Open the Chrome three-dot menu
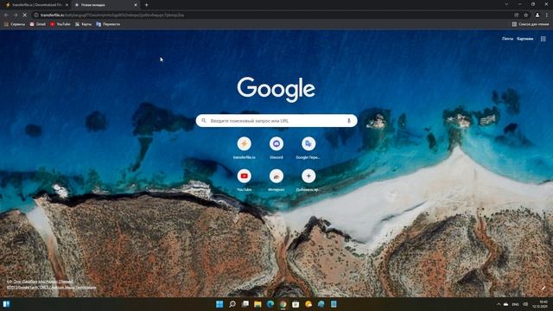The width and height of the screenshot is (553, 311). (x=547, y=16)
